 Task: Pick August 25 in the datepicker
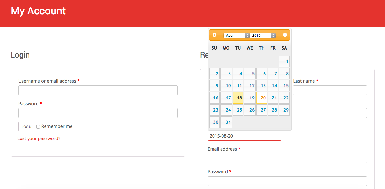point(238,110)
